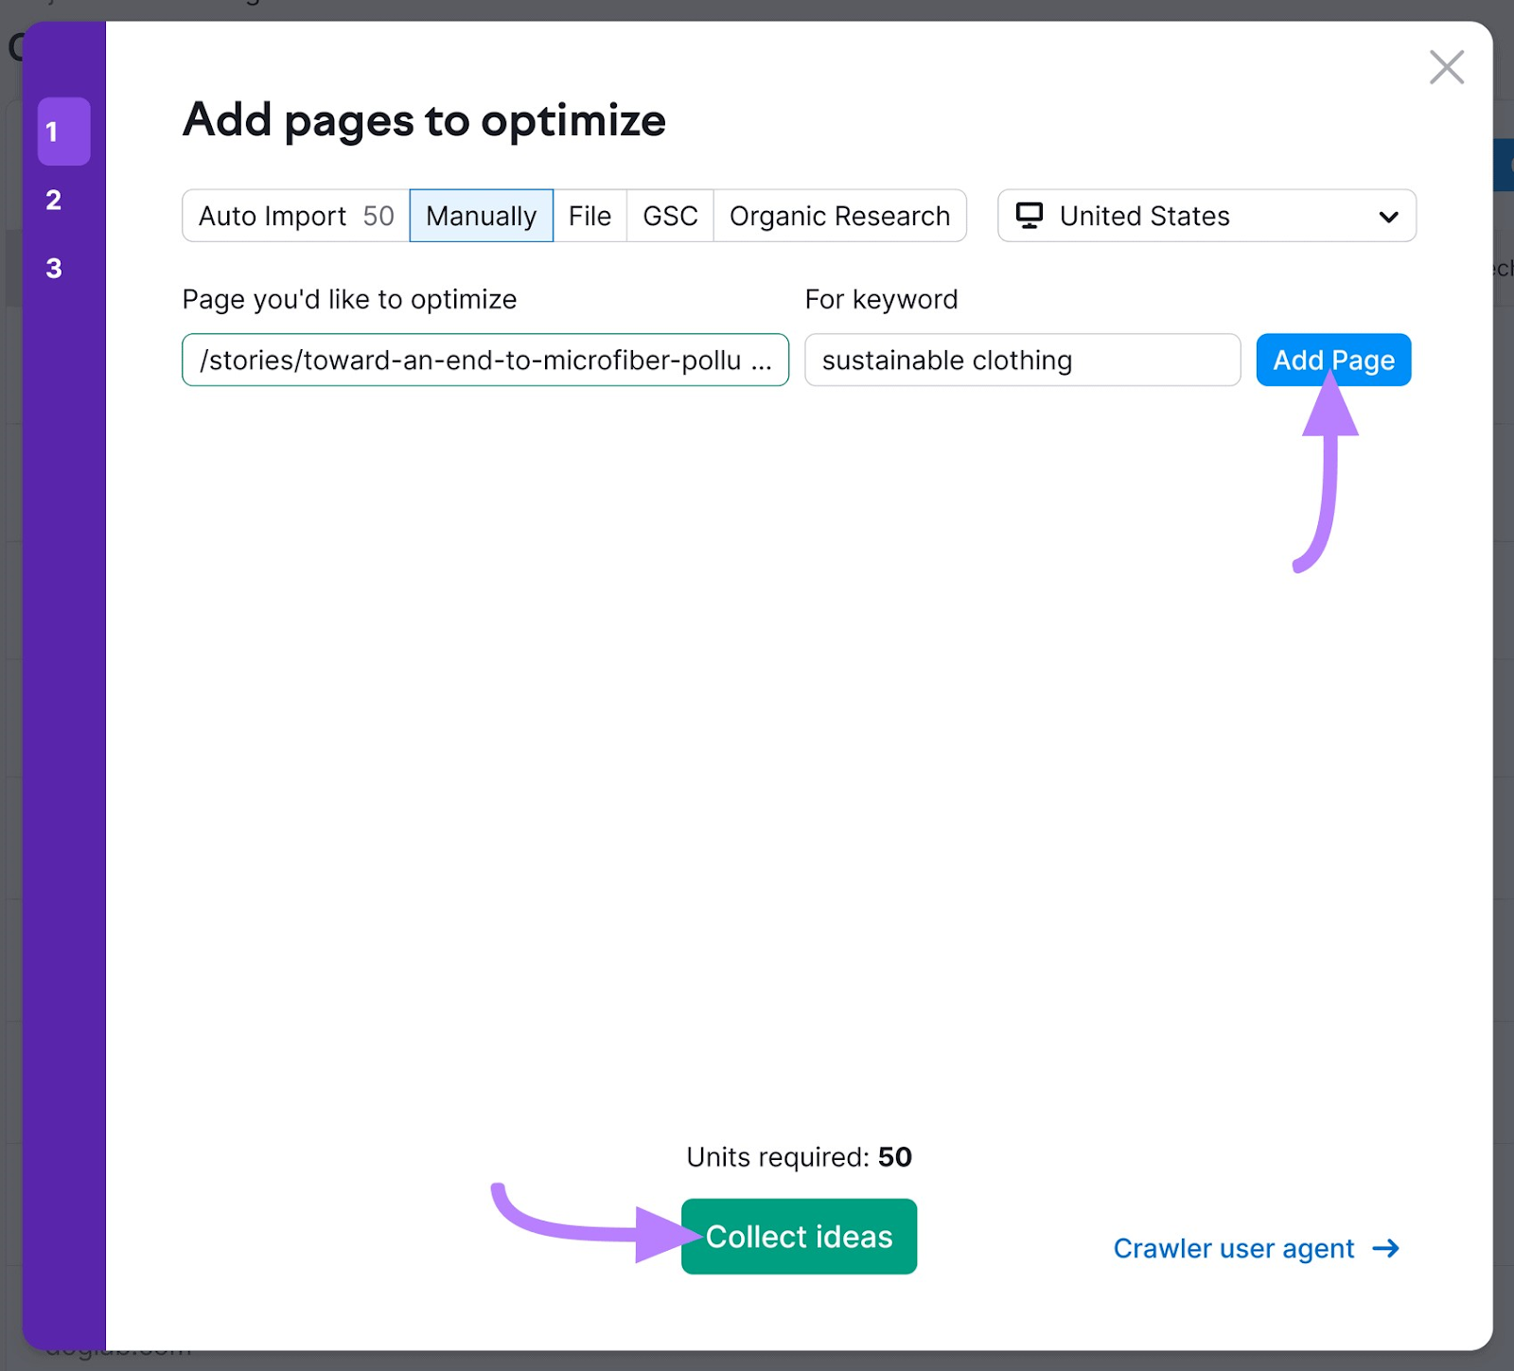Click the desktop device icon
This screenshot has height=1371, width=1514.
click(1029, 216)
